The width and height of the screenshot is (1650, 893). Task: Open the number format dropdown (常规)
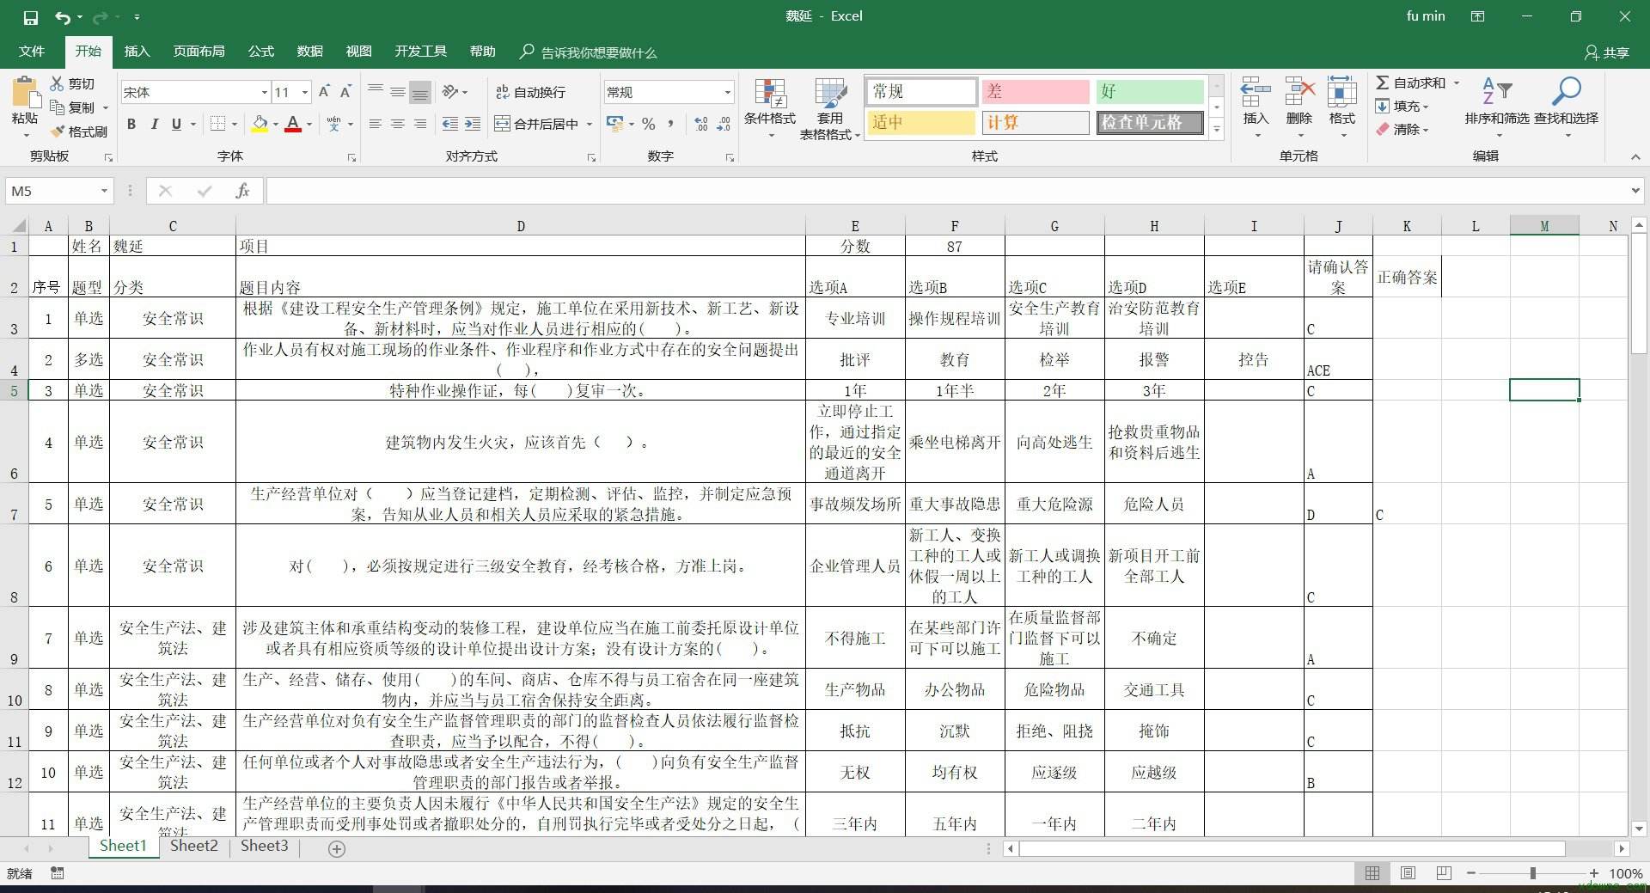click(727, 92)
